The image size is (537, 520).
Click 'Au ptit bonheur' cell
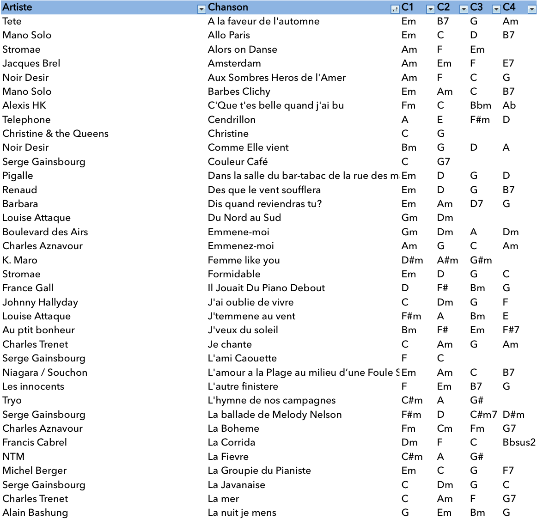[38, 330]
